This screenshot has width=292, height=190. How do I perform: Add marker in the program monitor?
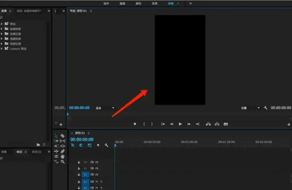(x=135, y=124)
